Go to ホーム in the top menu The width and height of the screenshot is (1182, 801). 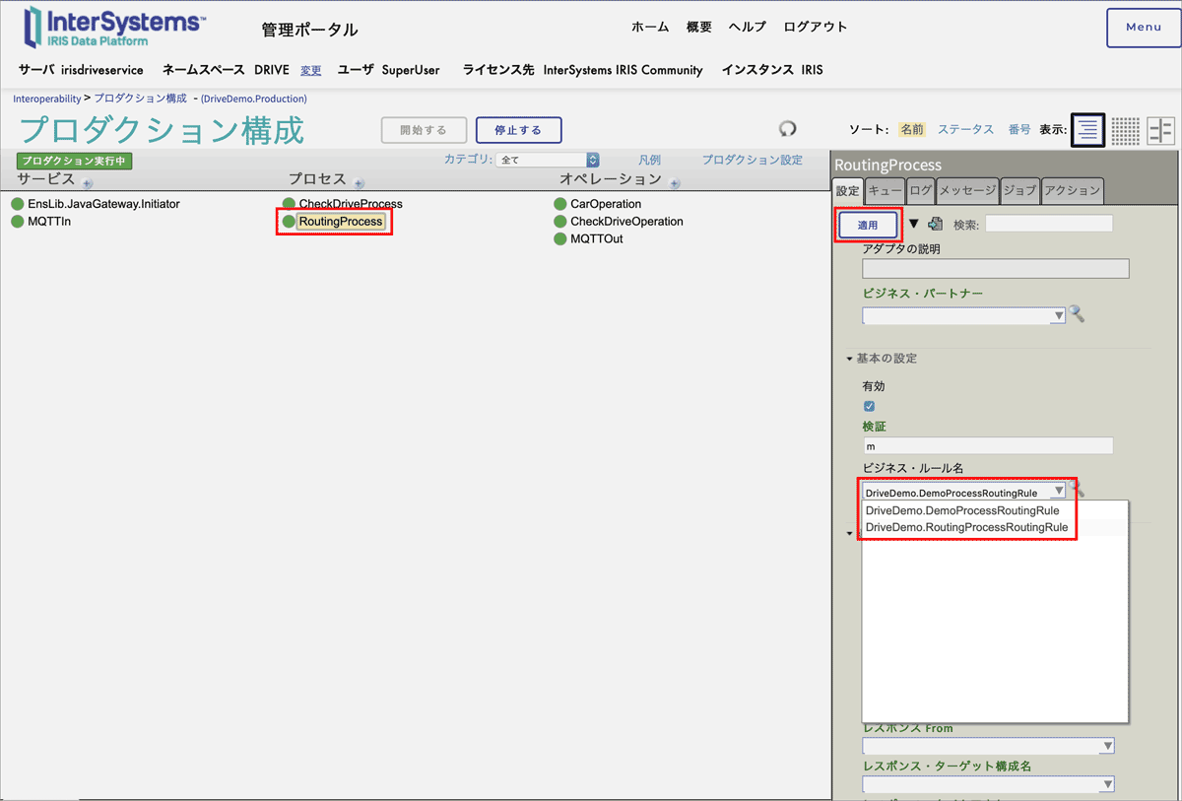click(650, 28)
